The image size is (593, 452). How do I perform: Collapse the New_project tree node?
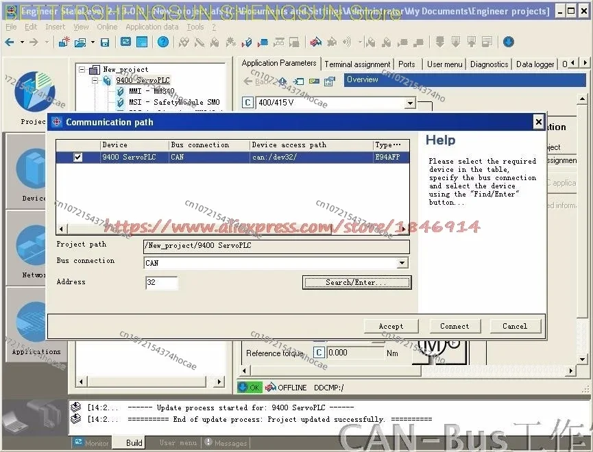pos(82,70)
